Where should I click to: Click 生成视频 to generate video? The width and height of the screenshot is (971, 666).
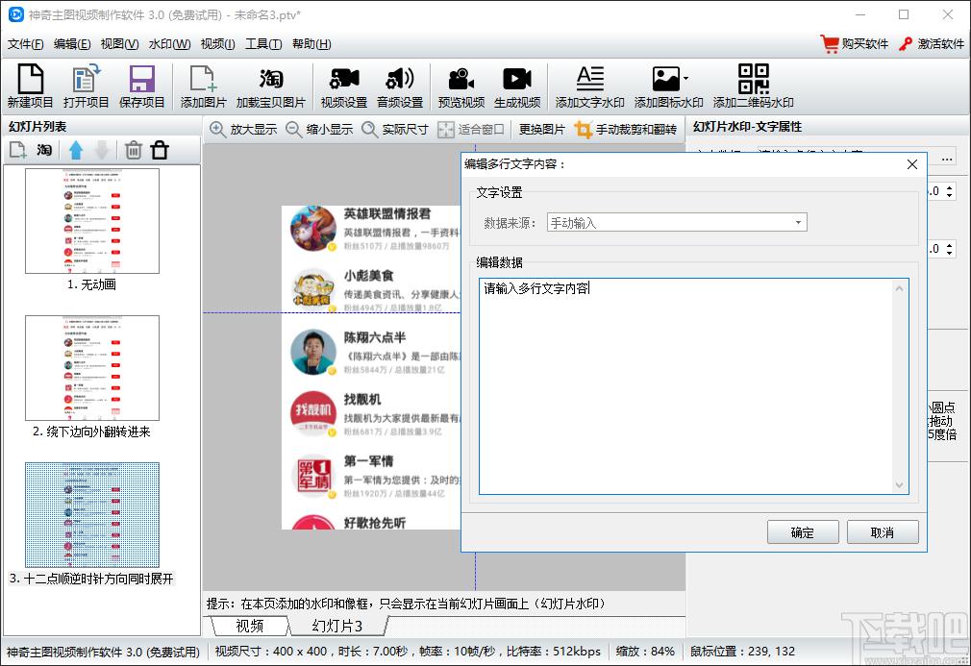(517, 86)
